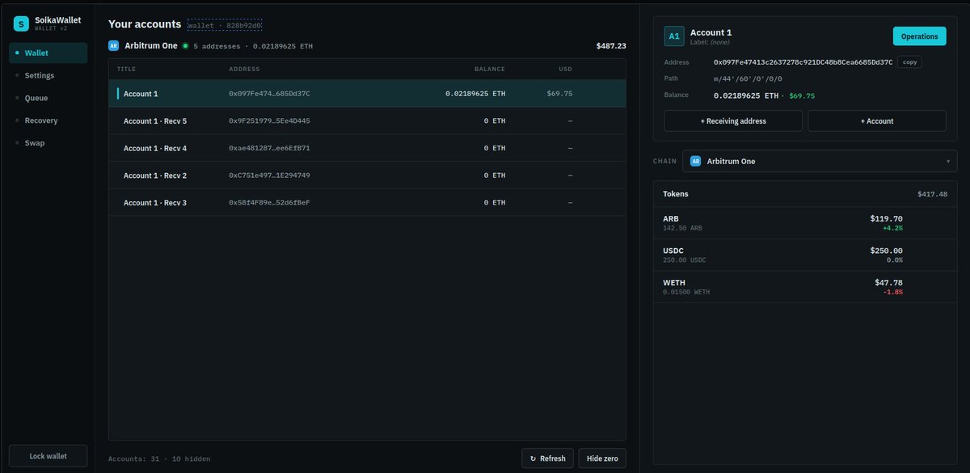Open the WETH token row
Viewport: 970px width, 473px height.
[804, 287]
